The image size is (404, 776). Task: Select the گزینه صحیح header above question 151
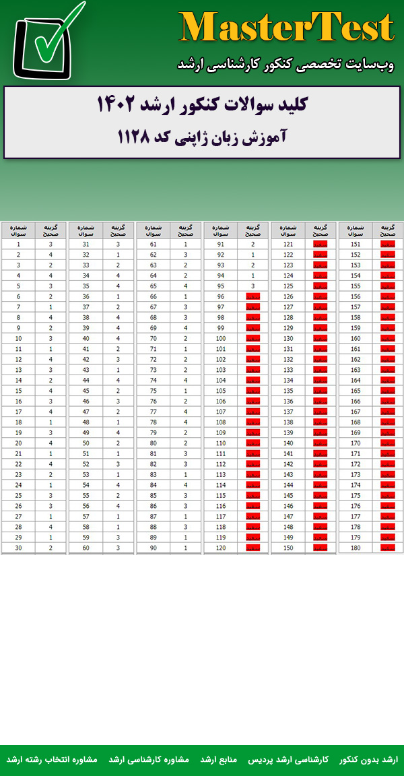(x=387, y=230)
